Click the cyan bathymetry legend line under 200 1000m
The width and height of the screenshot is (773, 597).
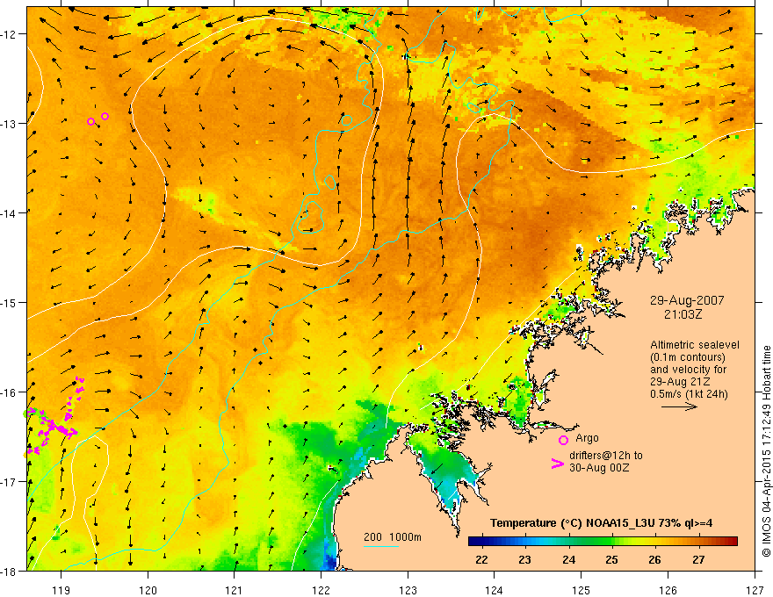tap(381, 546)
